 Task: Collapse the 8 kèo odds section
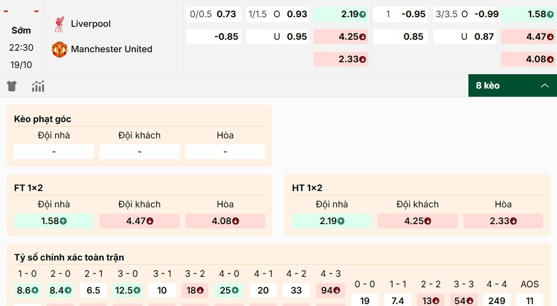click(545, 85)
